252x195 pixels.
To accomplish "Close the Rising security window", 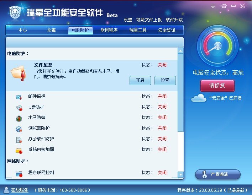I will 243,6.
